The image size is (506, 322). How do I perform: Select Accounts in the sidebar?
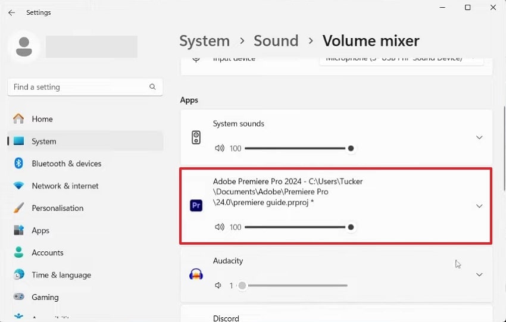[47, 252]
